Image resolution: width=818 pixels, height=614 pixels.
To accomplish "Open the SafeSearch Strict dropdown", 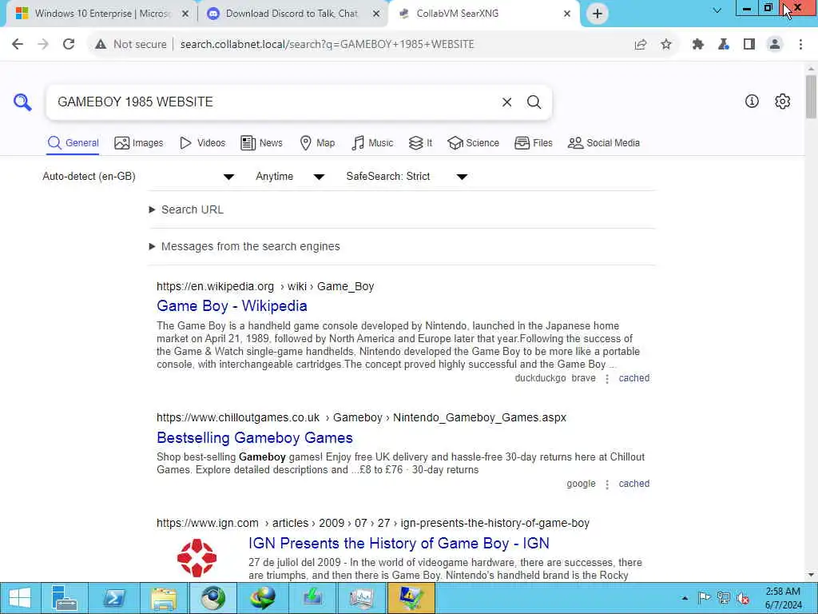I will (407, 177).
